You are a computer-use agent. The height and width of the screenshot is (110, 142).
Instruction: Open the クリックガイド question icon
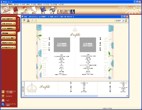3,96
